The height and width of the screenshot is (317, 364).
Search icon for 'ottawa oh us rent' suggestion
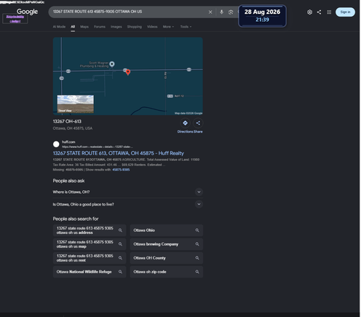click(120, 258)
